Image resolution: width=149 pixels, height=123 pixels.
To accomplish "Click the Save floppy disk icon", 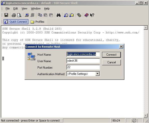I will click(x=6, y=15).
